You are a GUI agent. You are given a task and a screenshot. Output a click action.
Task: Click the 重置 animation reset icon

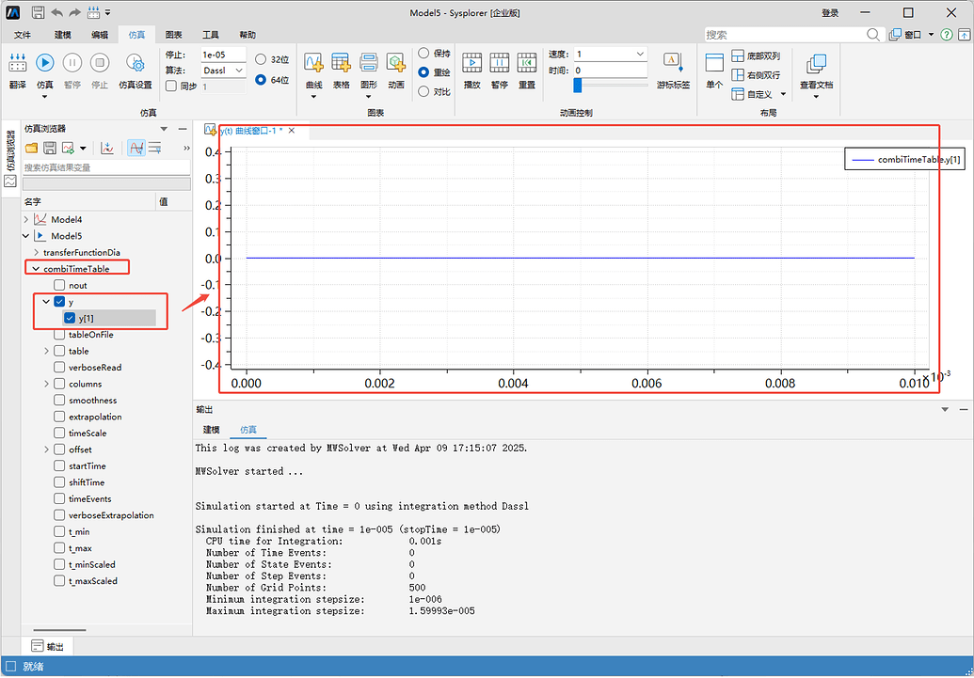(x=527, y=62)
